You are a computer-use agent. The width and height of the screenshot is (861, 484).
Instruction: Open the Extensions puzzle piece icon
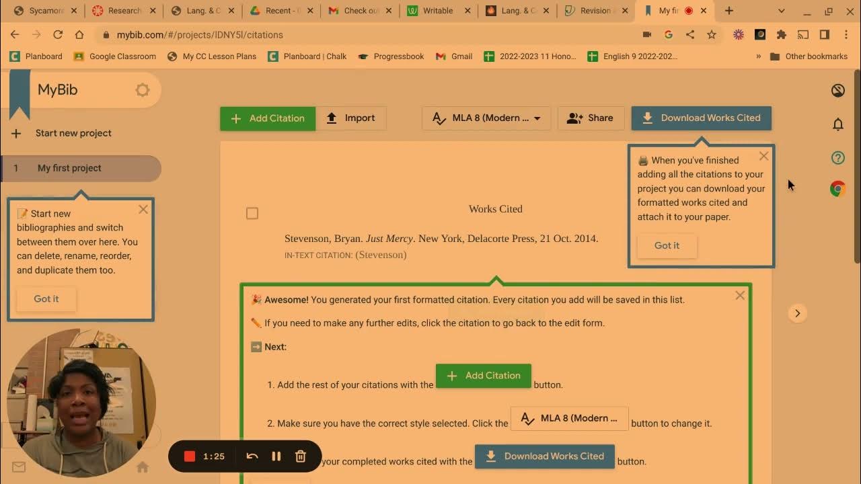coord(781,34)
